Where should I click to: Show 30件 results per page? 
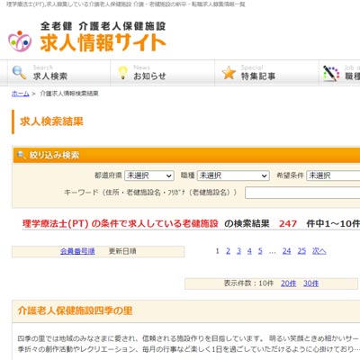point(310,283)
